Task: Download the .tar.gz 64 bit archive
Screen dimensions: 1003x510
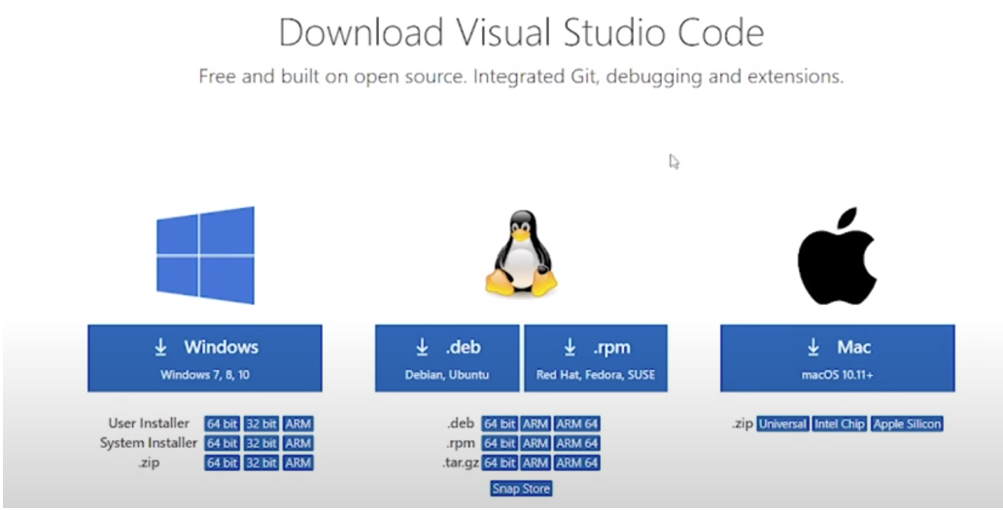Action: (499, 462)
